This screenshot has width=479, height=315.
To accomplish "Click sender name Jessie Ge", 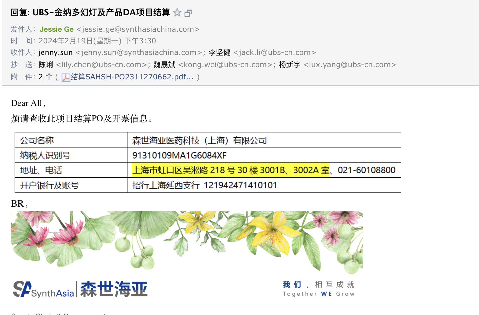I will [57, 29].
